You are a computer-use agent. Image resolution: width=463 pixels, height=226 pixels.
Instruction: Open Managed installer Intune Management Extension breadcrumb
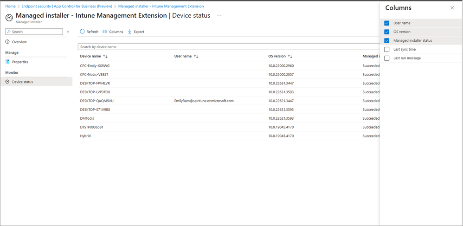[x=161, y=6]
